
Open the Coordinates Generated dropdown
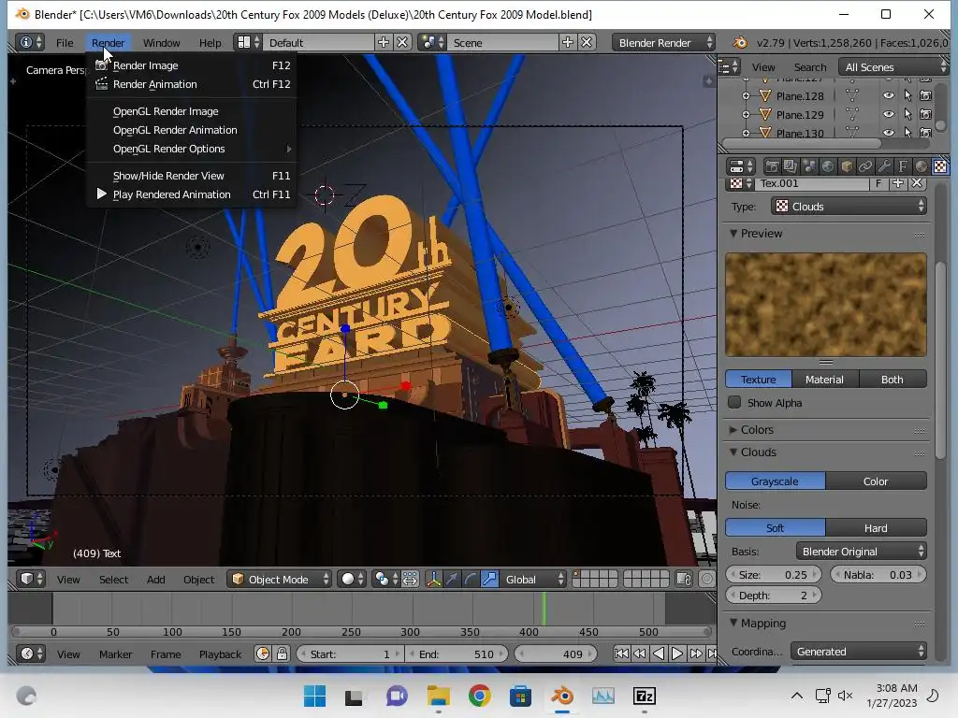859,652
